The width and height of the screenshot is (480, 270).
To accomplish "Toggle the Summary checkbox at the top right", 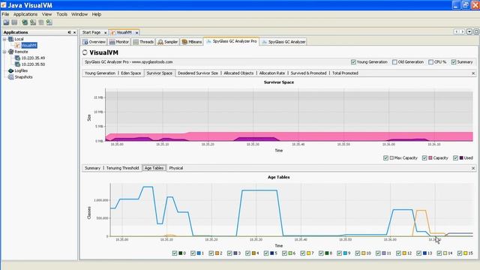I will [x=454, y=61].
